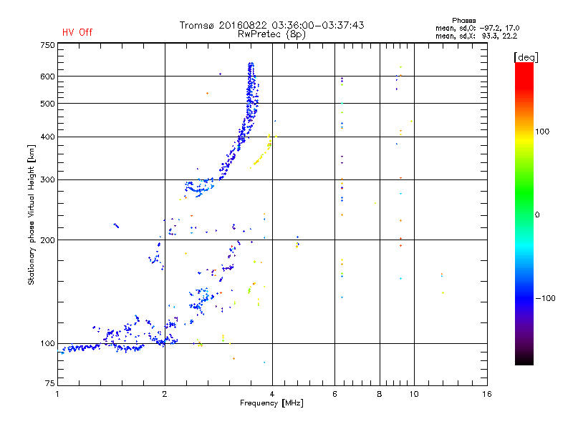The image size is (573, 429).
Task: Click the y-axis label '500'
Action: click(47, 104)
